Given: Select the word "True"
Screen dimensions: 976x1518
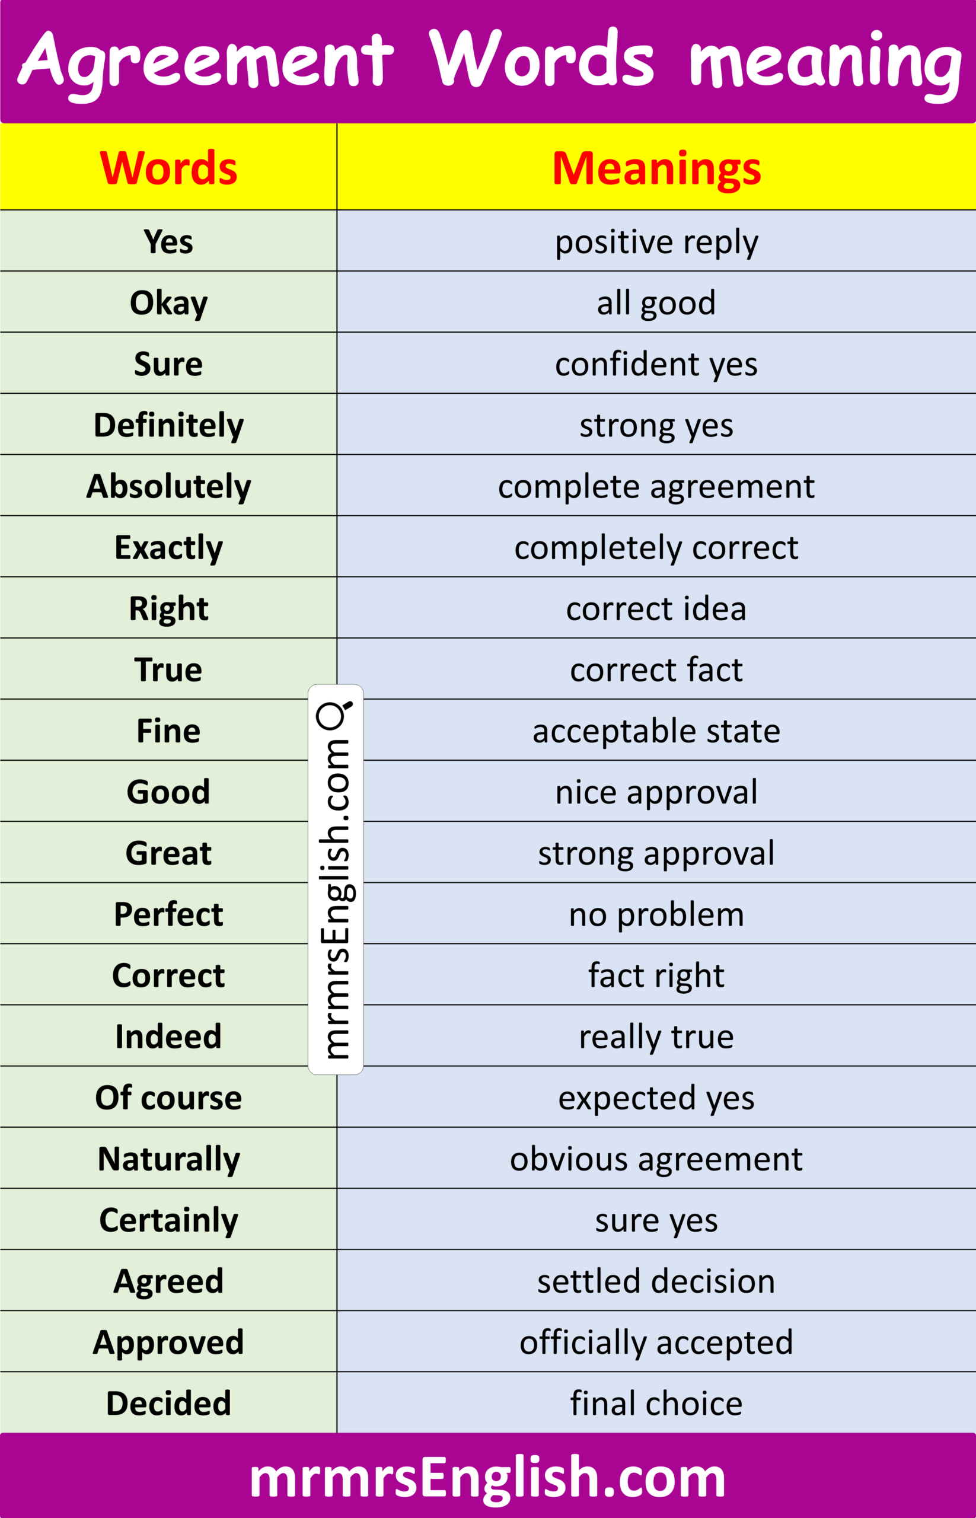Looking at the screenshot, I should 168,669.
